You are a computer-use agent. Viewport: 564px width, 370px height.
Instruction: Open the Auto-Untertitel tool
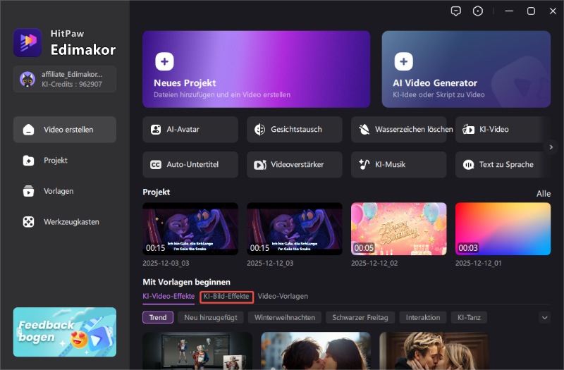pos(190,165)
